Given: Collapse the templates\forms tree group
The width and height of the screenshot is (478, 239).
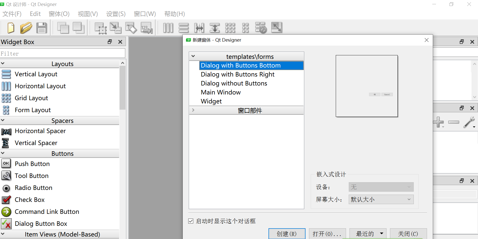Looking at the screenshot, I should coord(193,56).
